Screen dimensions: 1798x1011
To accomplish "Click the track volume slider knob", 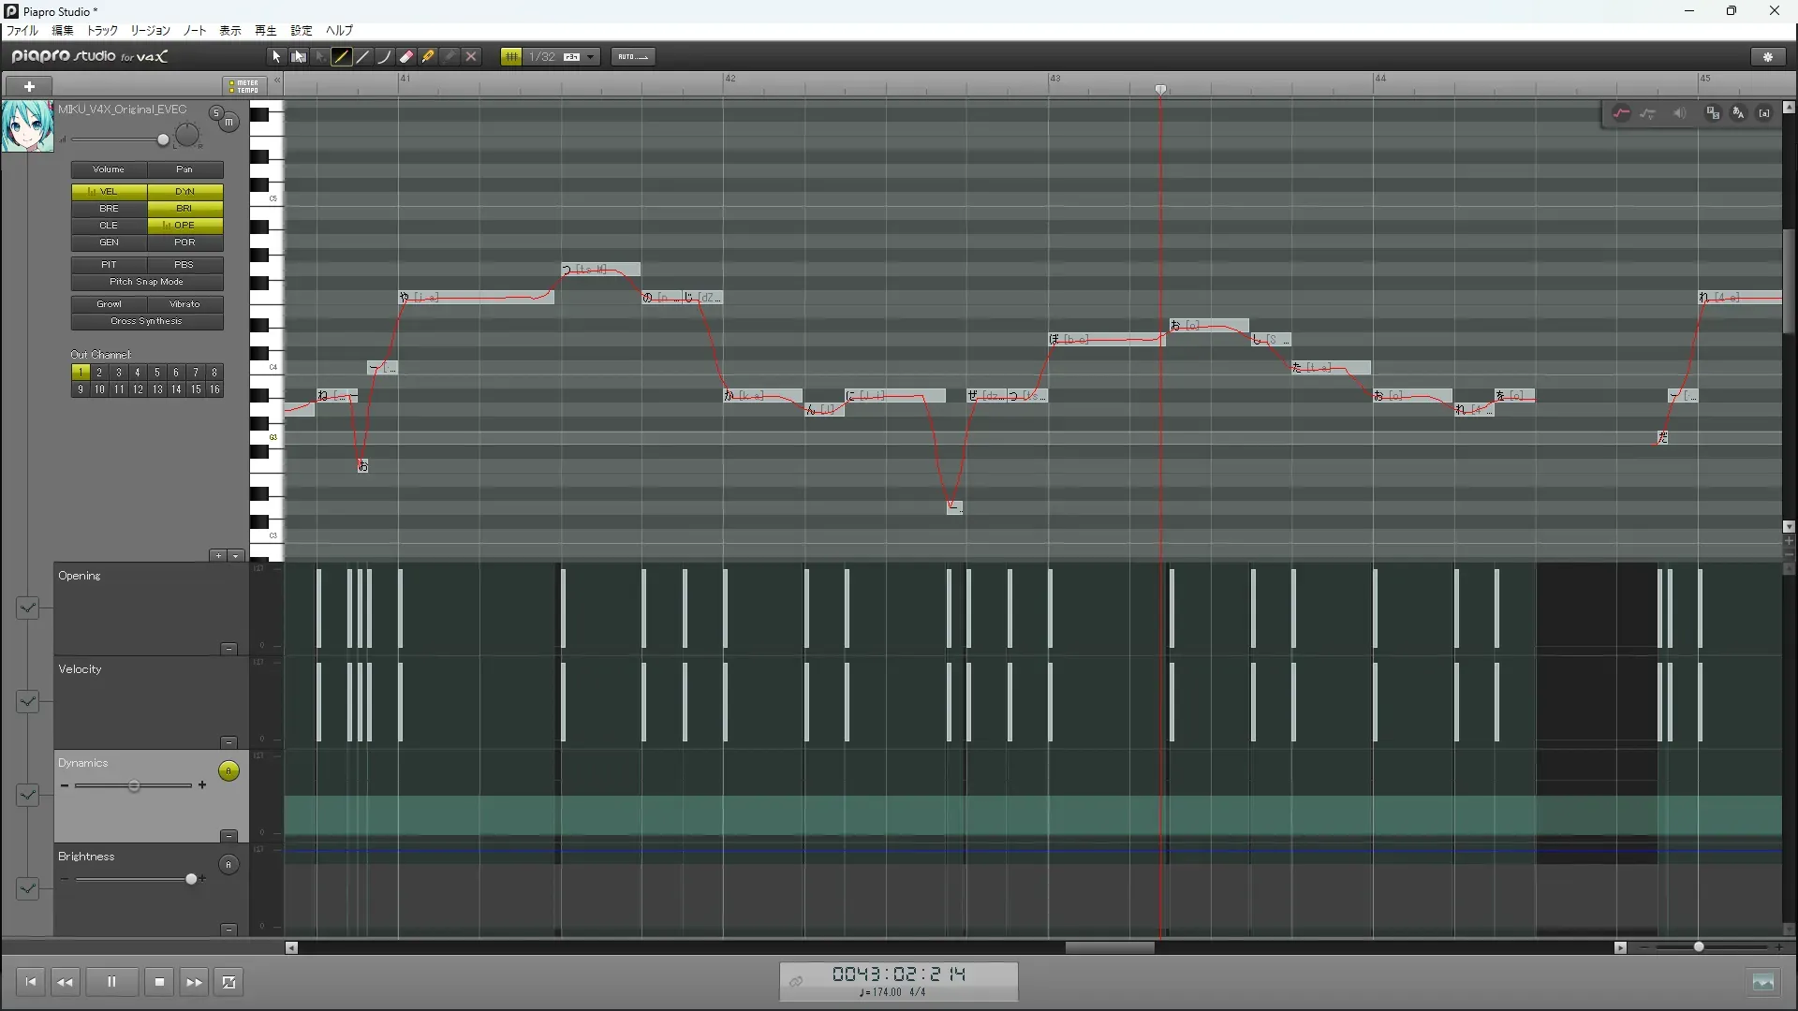I will [163, 140].
